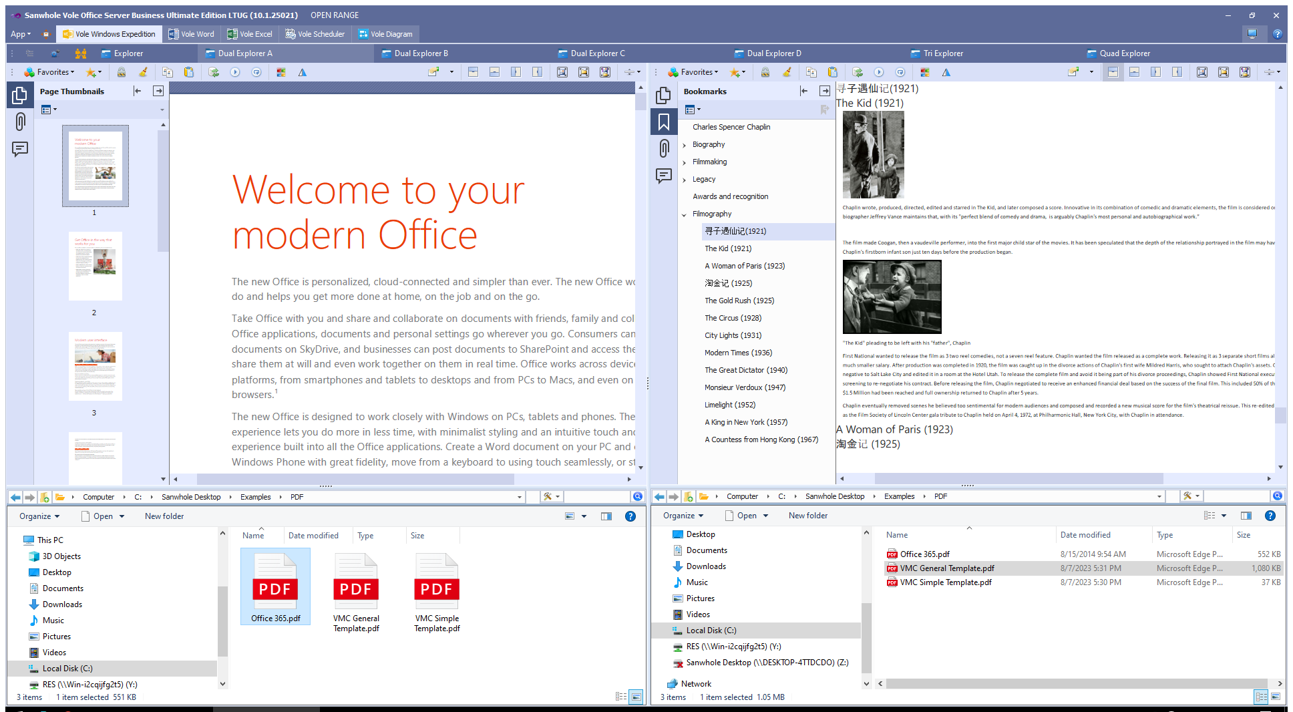Viewport: 1293px width, 712px height.
Task: Open Page Thumbnails panel in left PDF viewer
Action: tap(20, 96)
